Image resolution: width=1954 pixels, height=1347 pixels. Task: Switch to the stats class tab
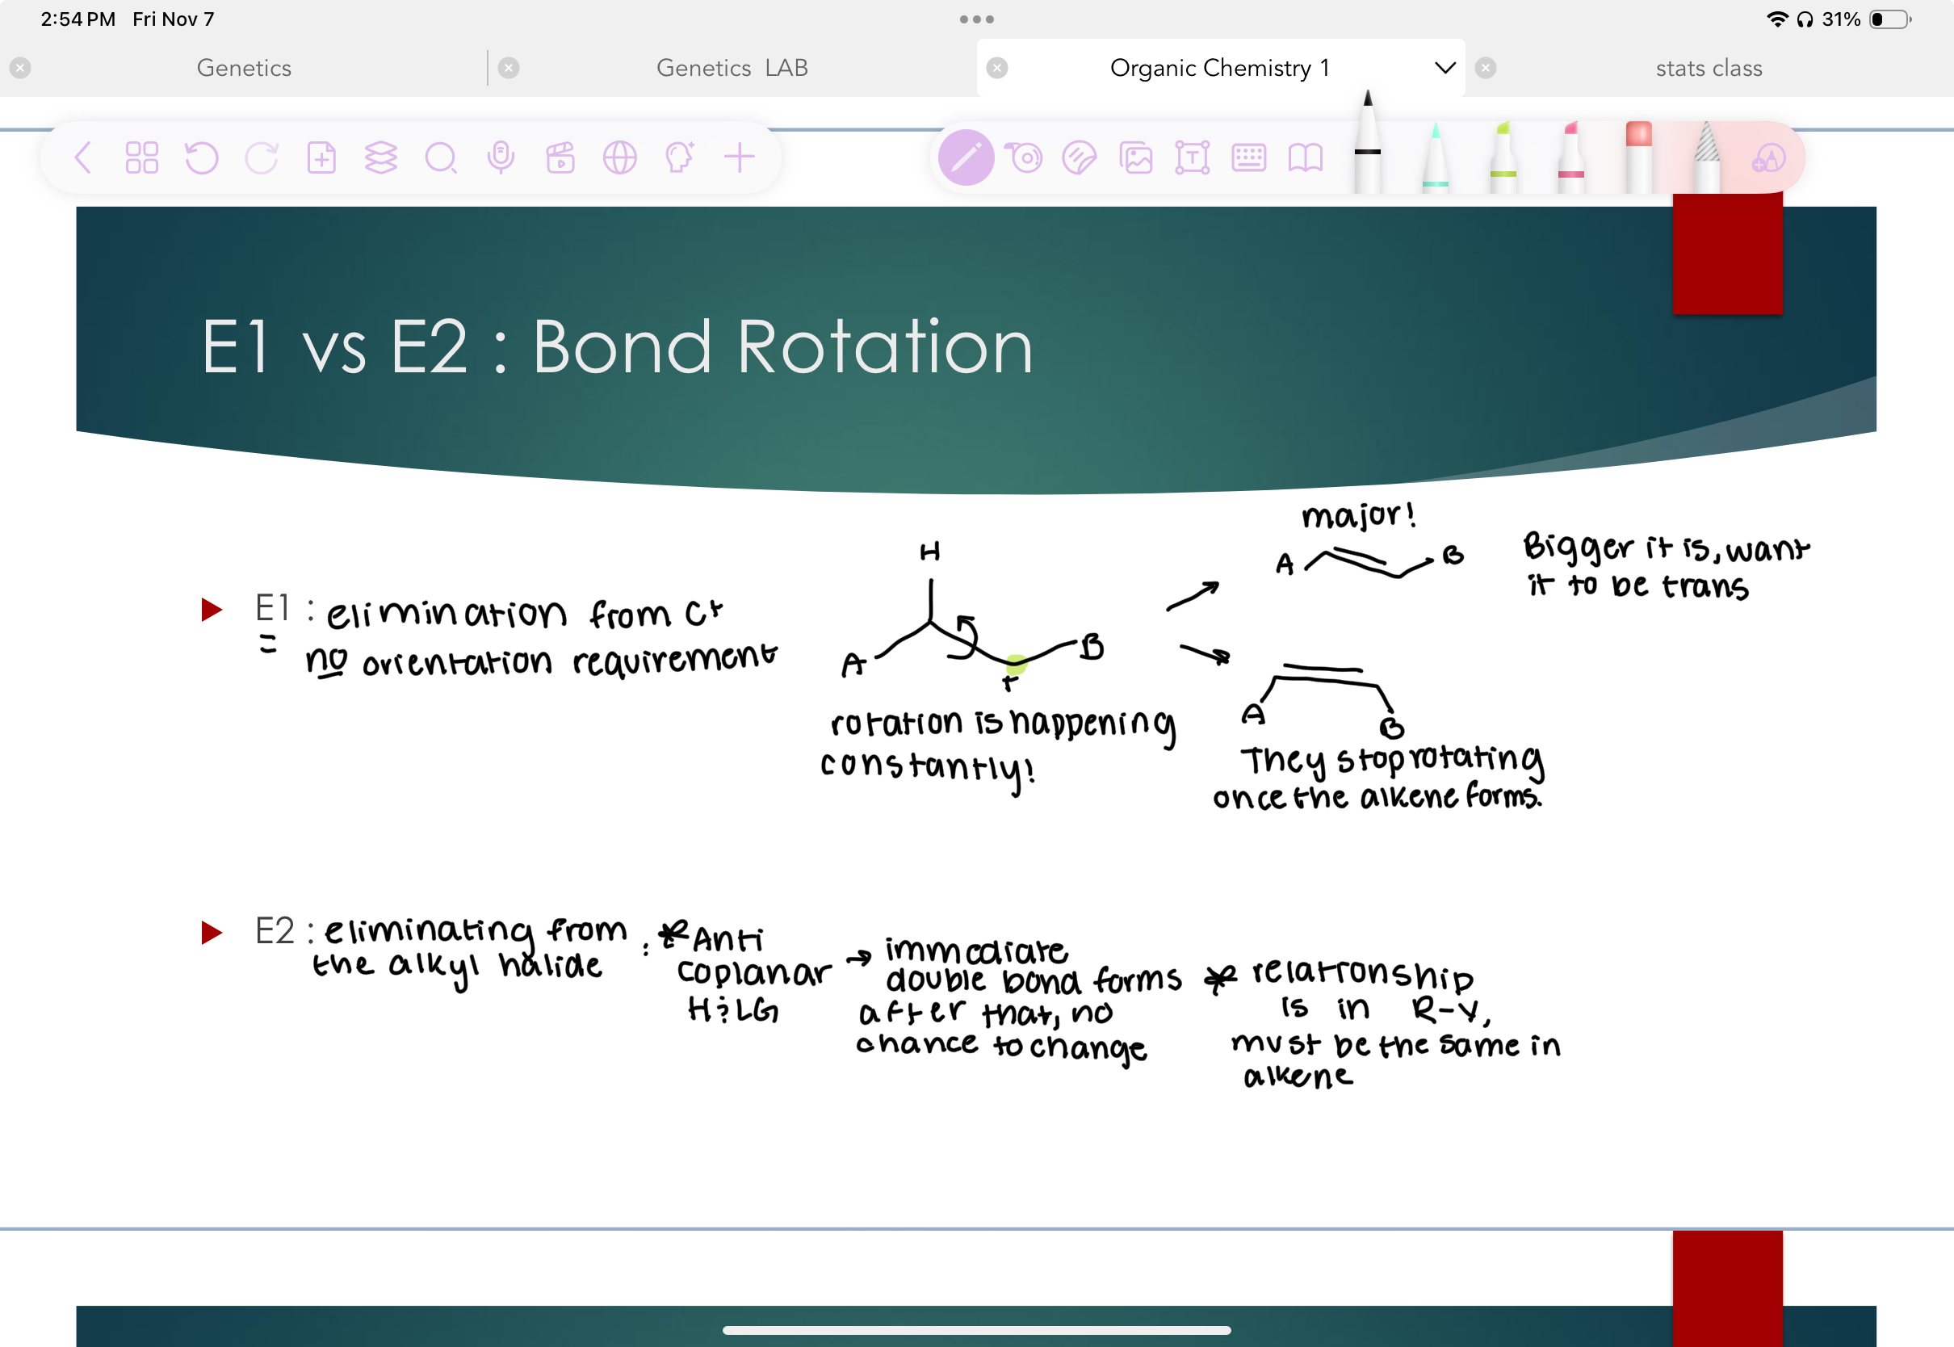tap(1708, 68)
